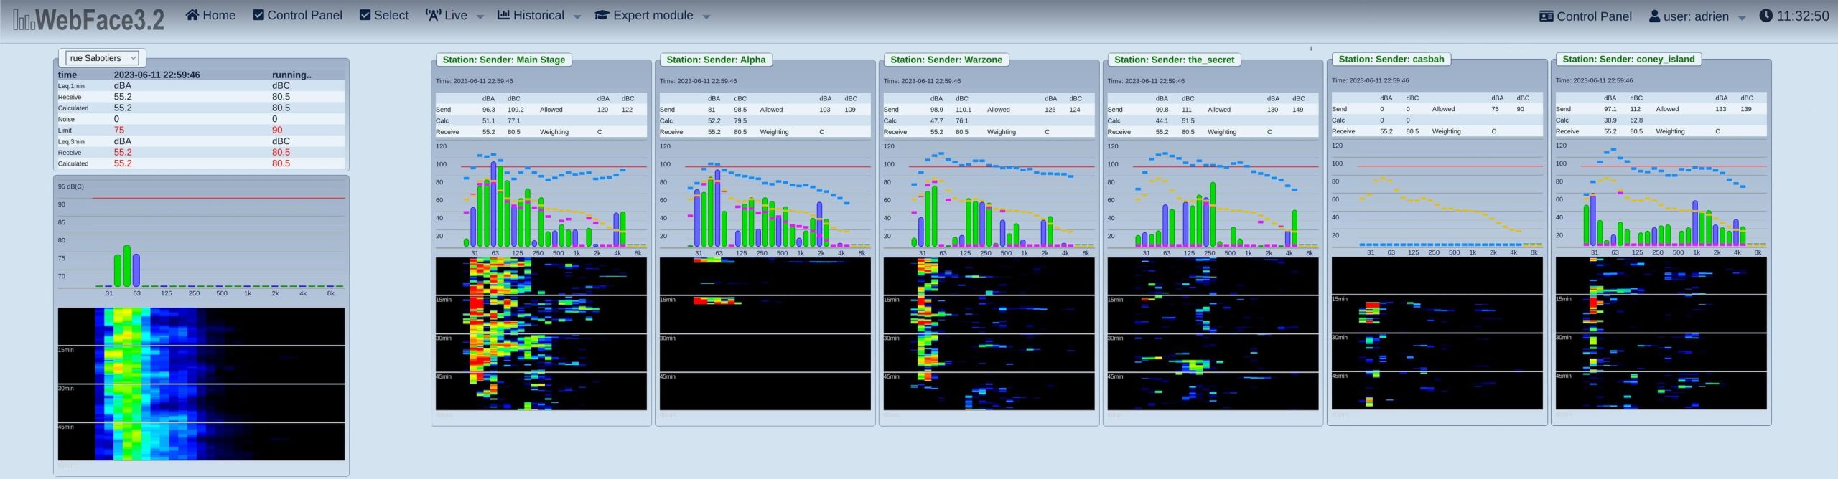The width and height of the screenshot is (1838, 479).
Task: Click the Warzone spectrum bar chart
Action: click(989, 199)
